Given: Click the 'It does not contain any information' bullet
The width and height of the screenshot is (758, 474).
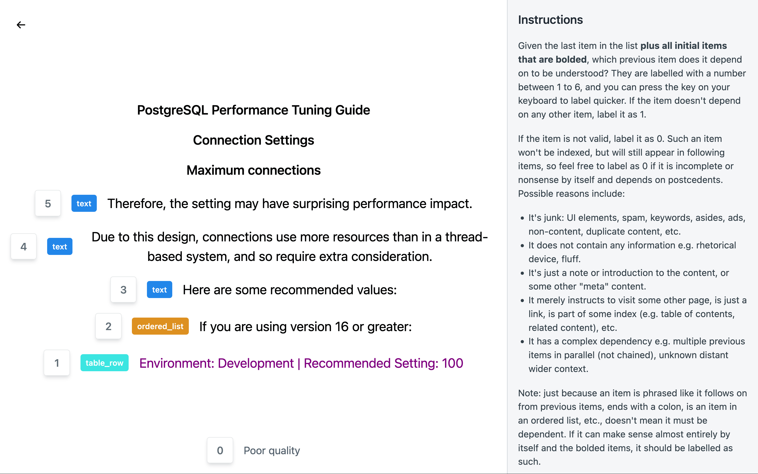Looking at the screenshot, I should click(x=632, y=252).
